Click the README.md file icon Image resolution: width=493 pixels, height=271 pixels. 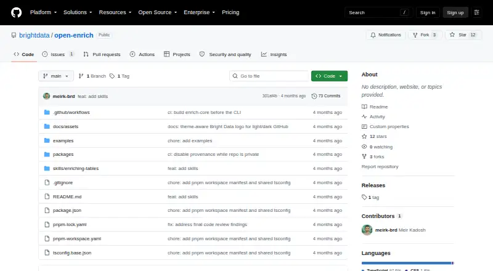tap(47, 196)
